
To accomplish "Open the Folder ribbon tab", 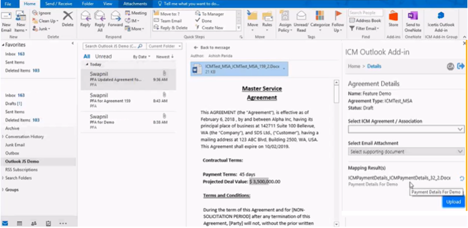I will coord(87,4).
